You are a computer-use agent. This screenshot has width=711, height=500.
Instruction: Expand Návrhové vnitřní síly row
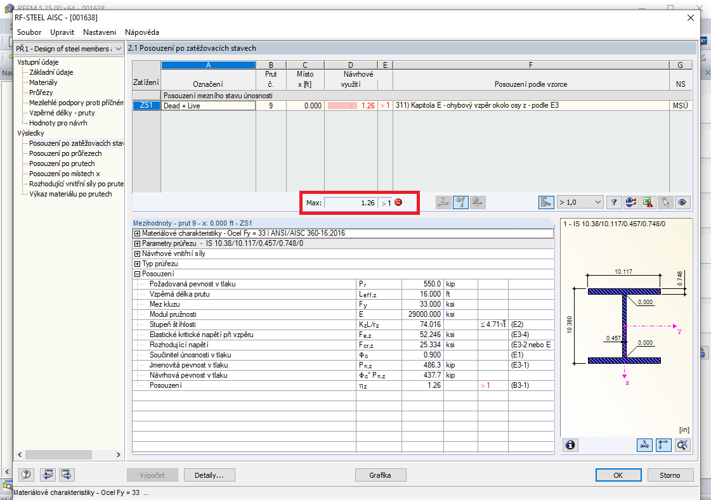pyautogui.click(x=137, y=253)
